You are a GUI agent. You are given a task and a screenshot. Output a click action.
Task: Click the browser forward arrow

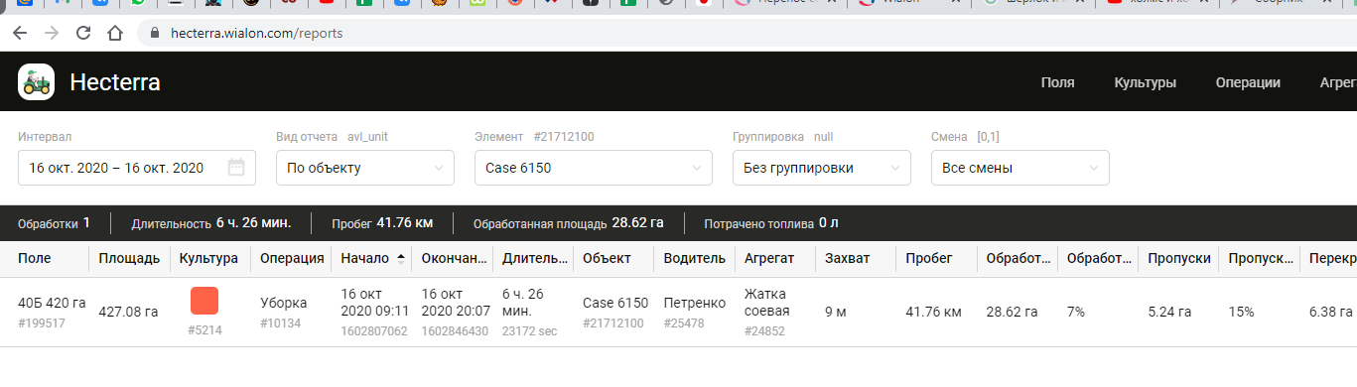pyautogui.click(x=52, y=33)
